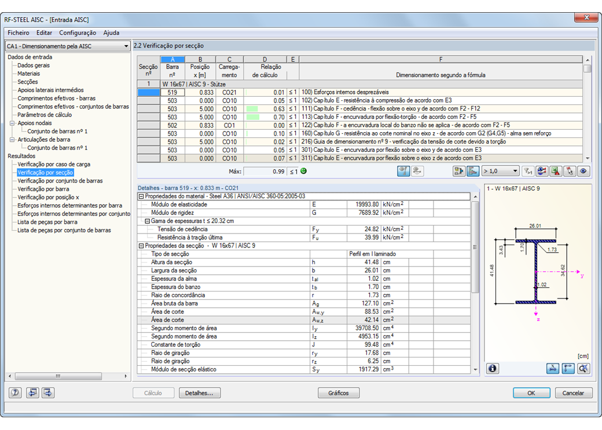Open the Ficheiro menu
This screenshot has width=602, height=430.
[x=18, y=32]
